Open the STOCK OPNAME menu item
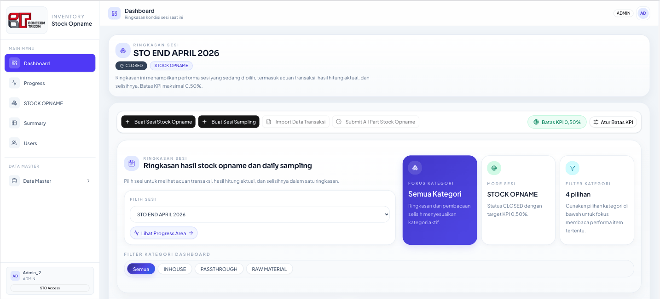This screenshot has width=660, height=299. pyautogui.click(x=50, y=103)
